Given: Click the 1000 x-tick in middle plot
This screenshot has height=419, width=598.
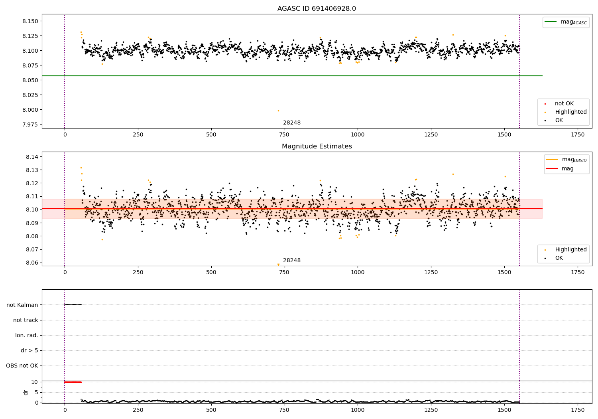Looking at the screenshot, I should click(358, 273).
